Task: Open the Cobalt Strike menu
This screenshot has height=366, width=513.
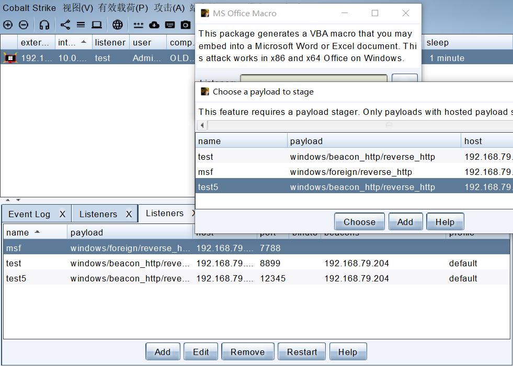Action: (x=29, y=8)
